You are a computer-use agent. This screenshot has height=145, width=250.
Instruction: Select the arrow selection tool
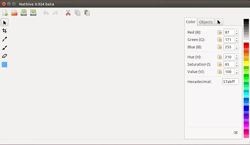4,23
